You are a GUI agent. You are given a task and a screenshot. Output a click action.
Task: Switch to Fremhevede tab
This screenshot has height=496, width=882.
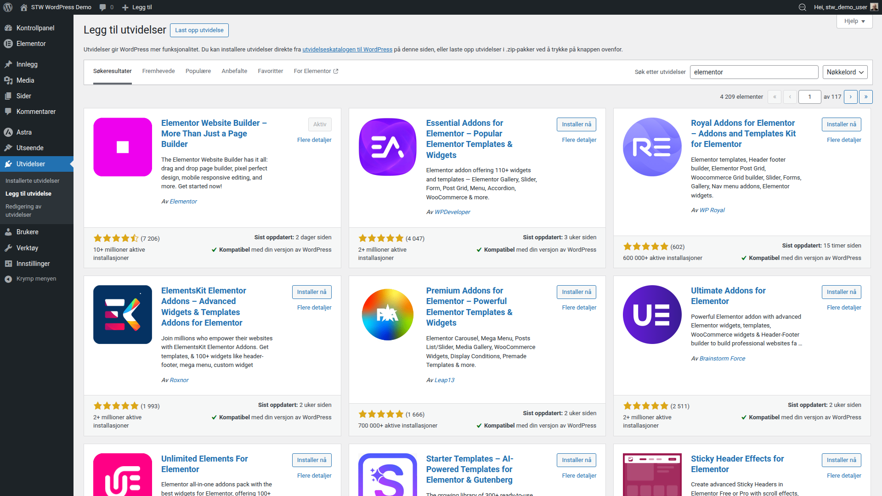pos(158,71)
